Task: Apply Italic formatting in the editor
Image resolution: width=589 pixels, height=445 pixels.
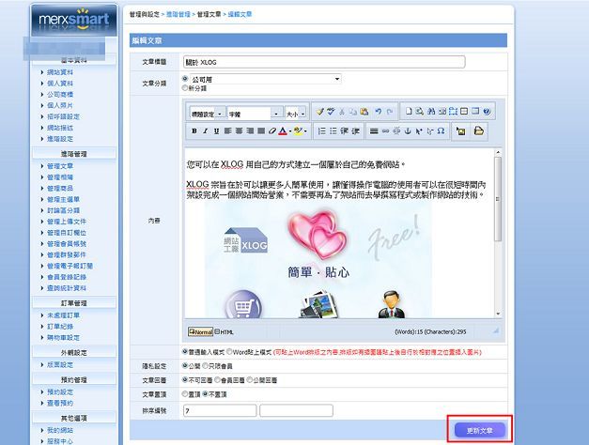Action: pyautogui.click(x=205, y=131)
